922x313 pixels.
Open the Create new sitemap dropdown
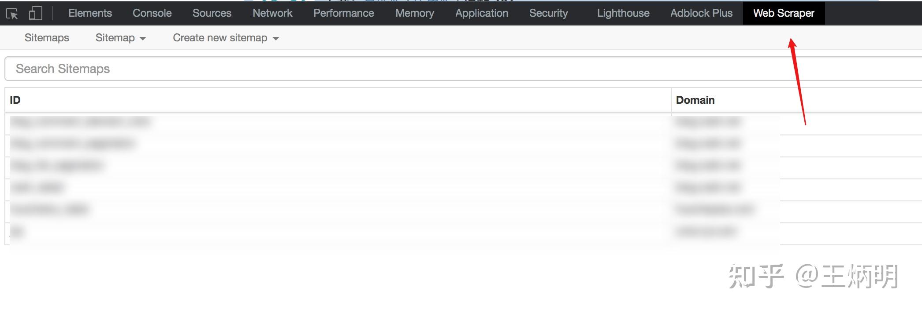click(226, 38)
